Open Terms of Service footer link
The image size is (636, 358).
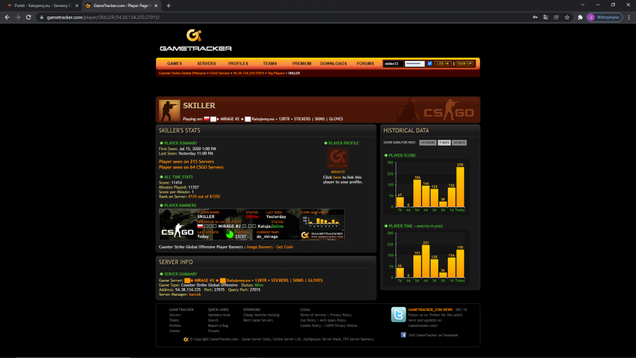[313, 315]
